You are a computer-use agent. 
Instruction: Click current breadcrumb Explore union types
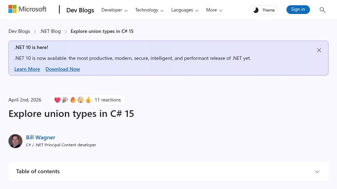point(102,31)
